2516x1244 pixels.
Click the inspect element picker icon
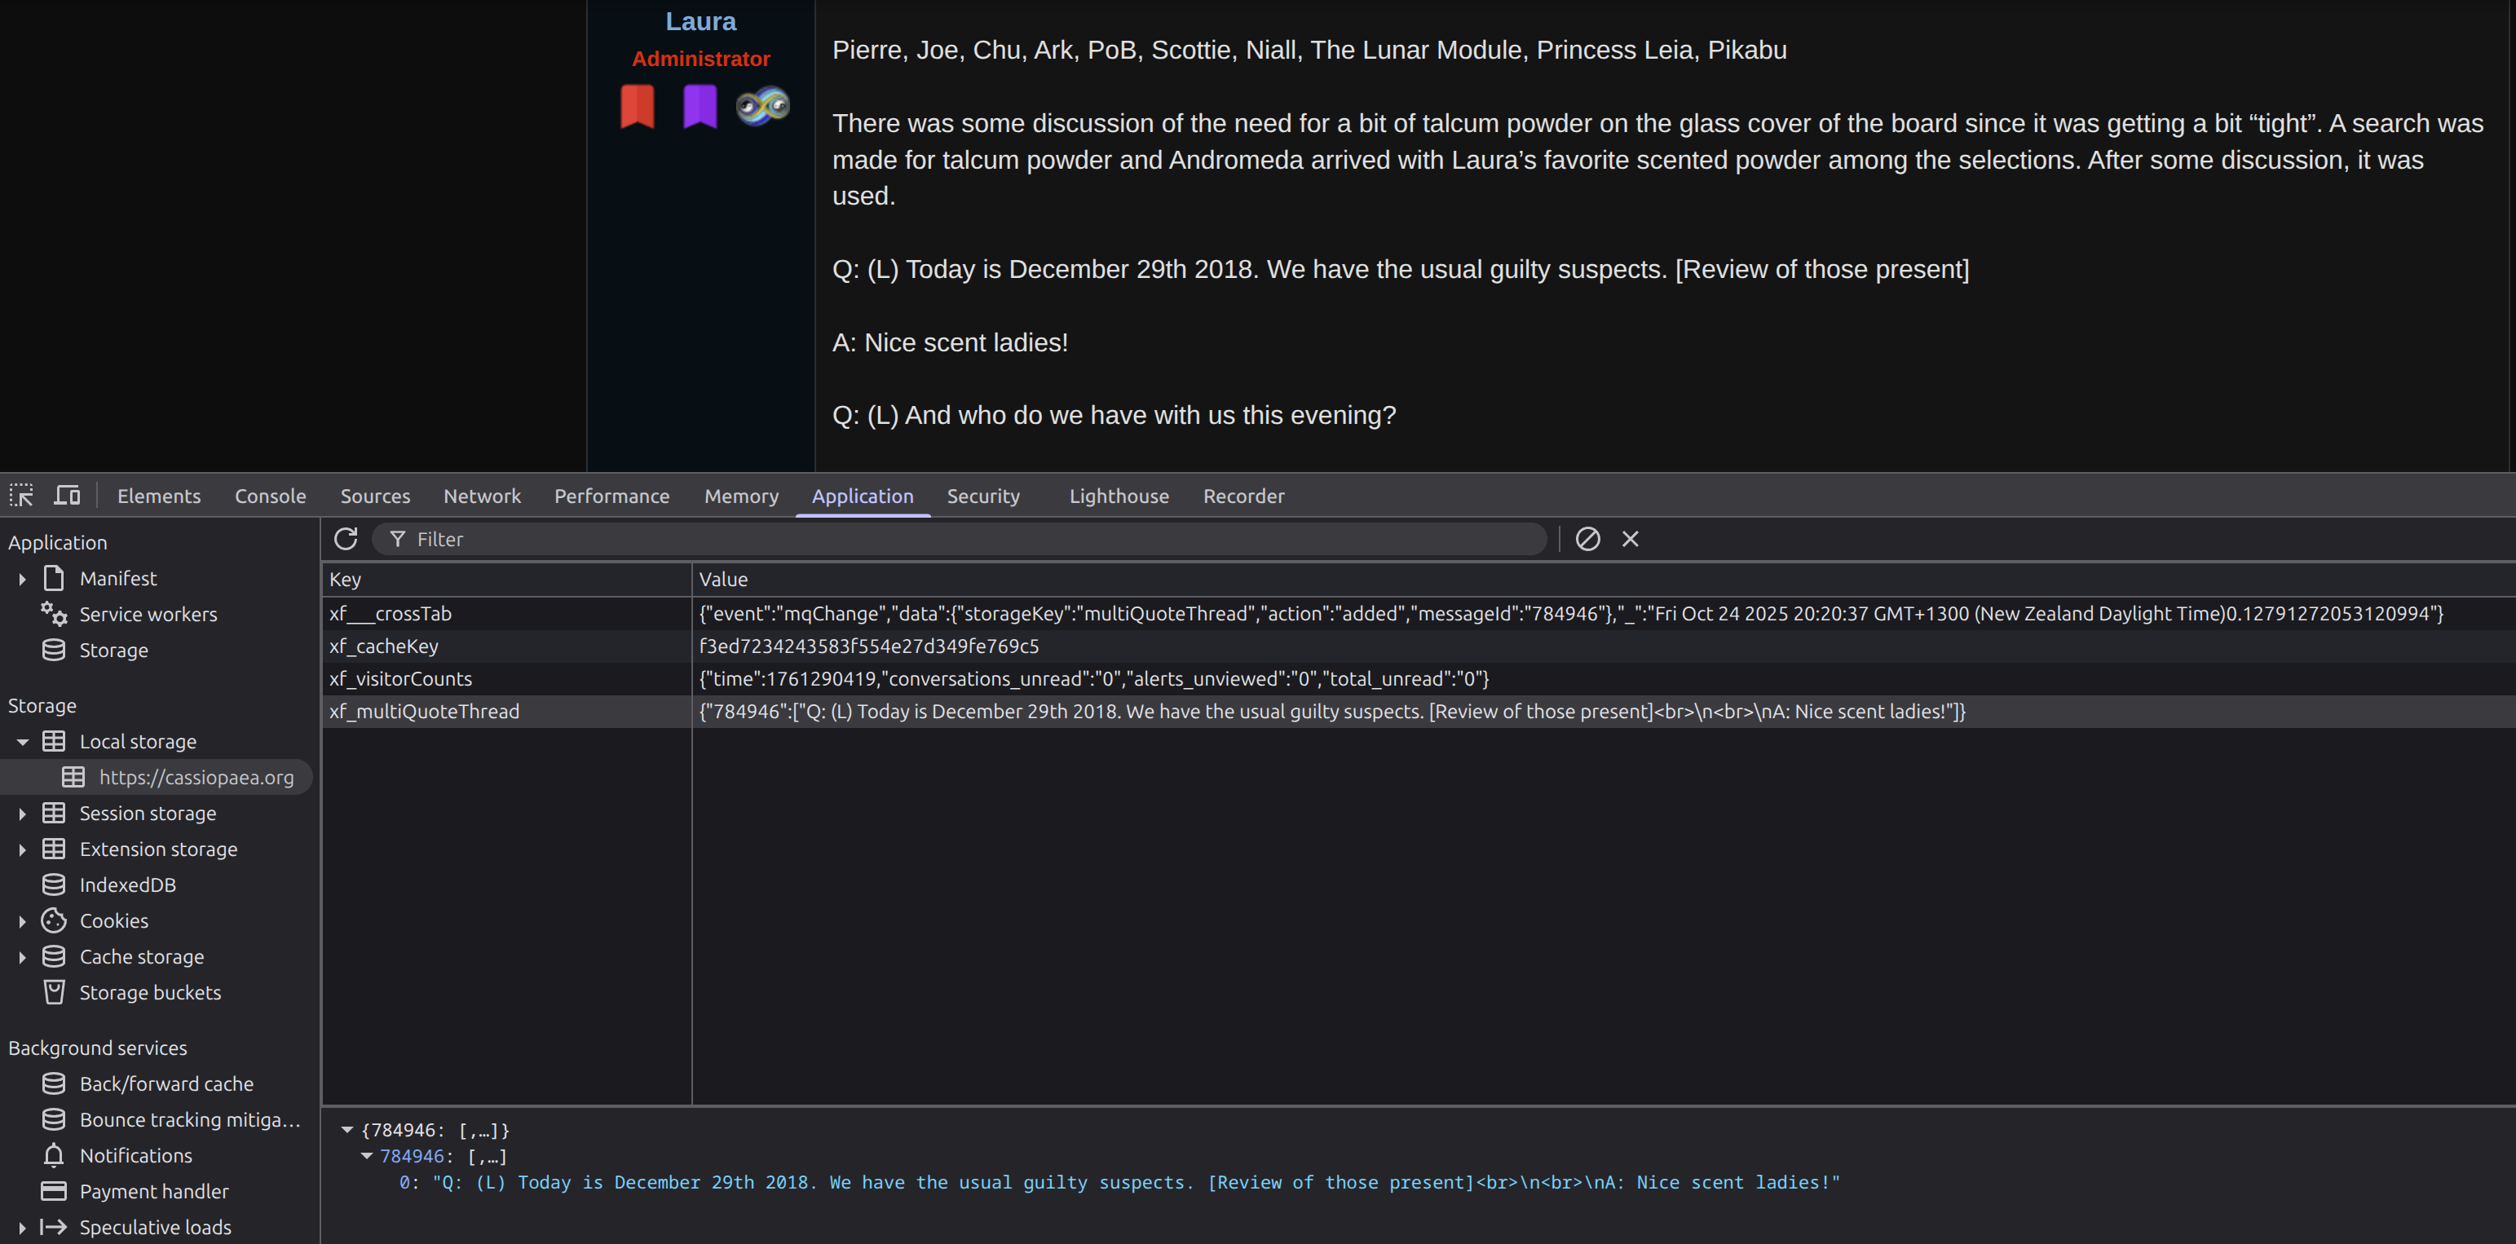click(21, 495)
